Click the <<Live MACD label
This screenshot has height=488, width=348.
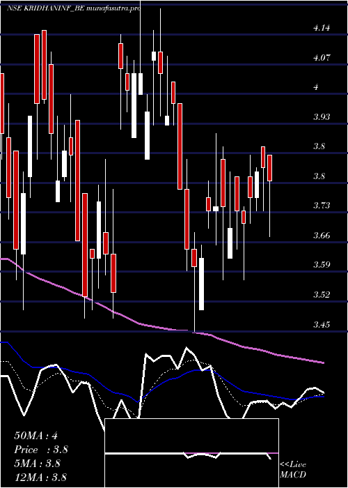click(x=293, y=470)
